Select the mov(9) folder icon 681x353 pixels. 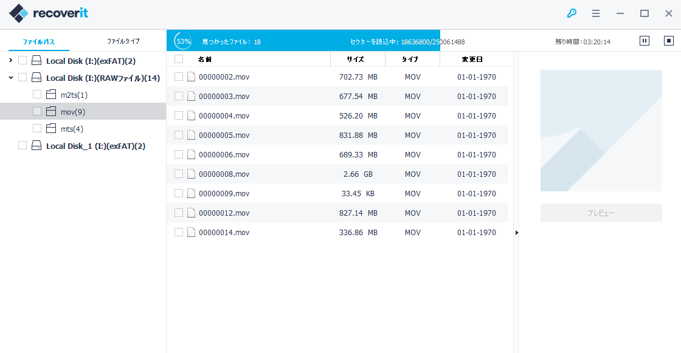51,112
